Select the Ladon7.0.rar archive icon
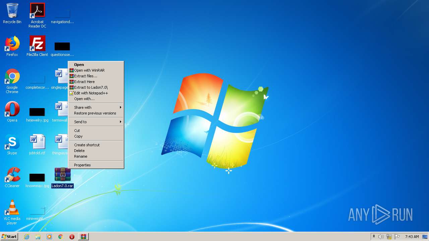The height and width of the screenshot is (241, 429). pos(62,177)
